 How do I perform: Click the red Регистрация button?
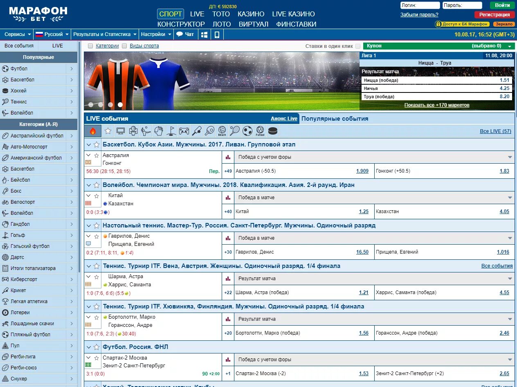[495, 14]
